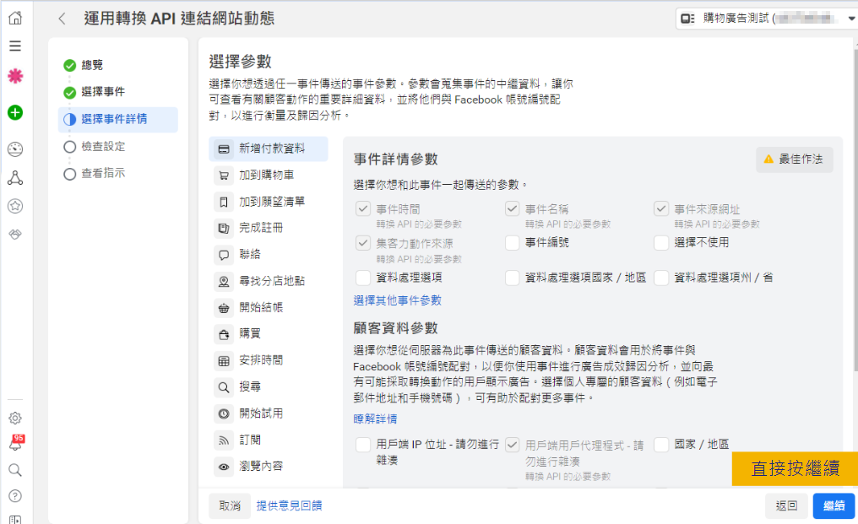Go to 檢查設定 step
This screenshot has width=858, height=524.
click(103, 147)
